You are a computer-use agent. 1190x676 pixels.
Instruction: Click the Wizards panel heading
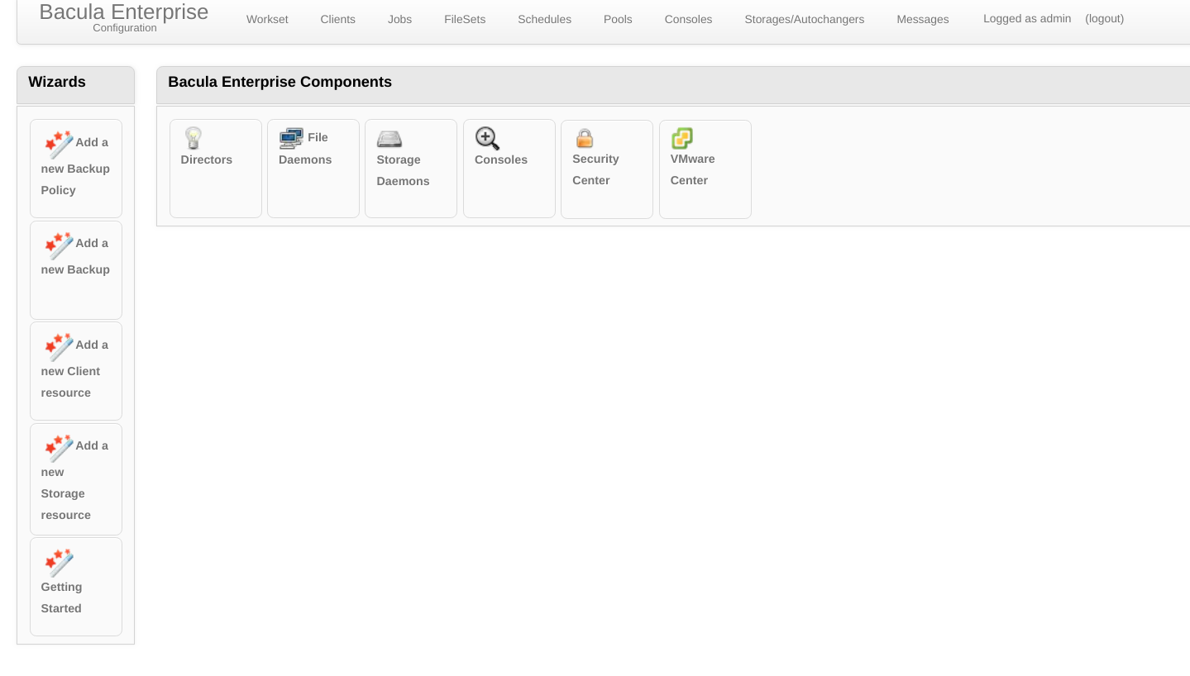(x=57, y=82)
